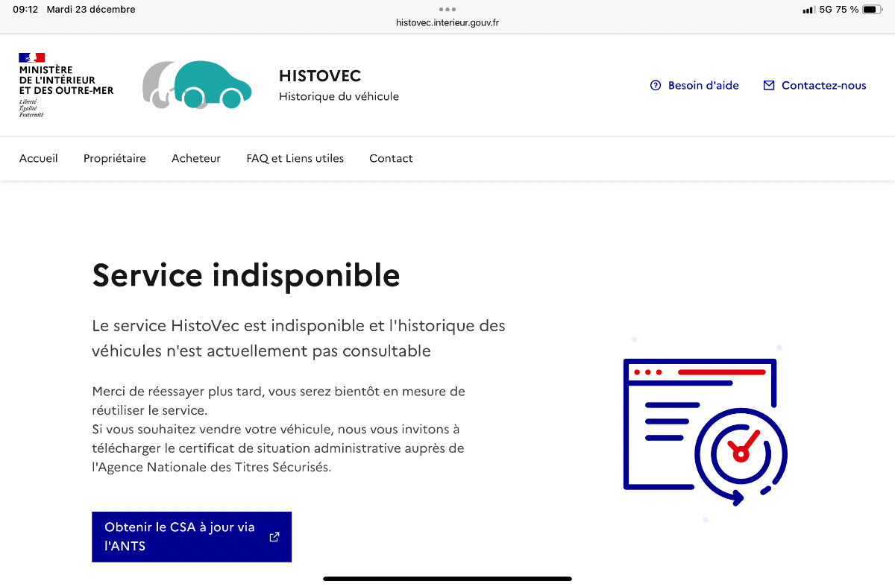Open the Besoin d'aide link
The image size is (895, 587).
pyautogui.click(x=703, y=85)
